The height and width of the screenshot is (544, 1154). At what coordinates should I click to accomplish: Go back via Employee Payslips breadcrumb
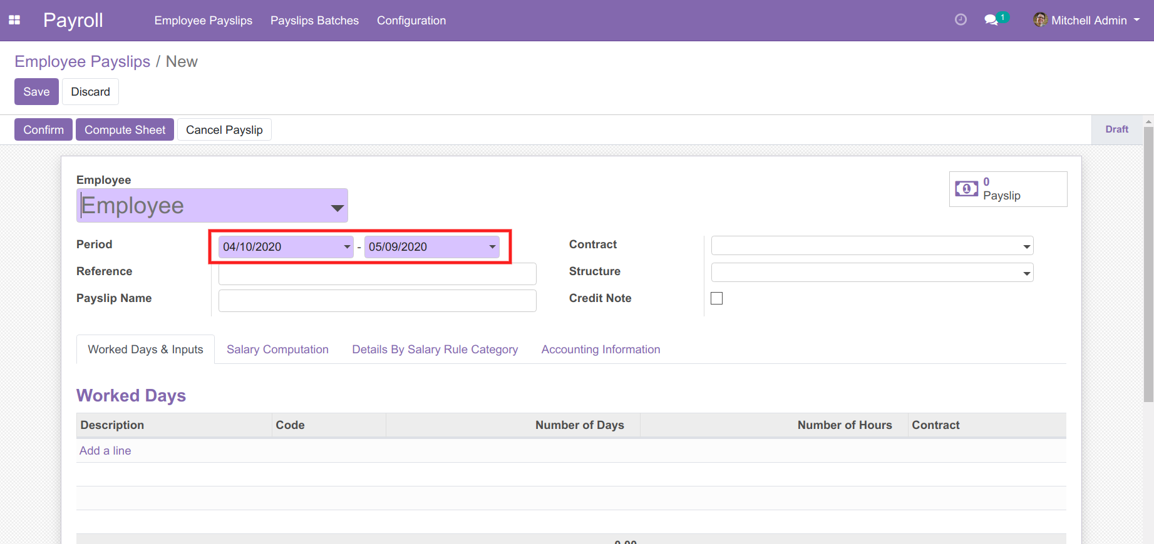click(83, 61)
